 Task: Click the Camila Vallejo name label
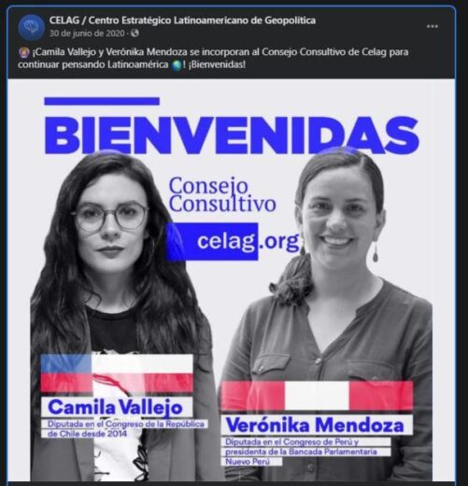pos(115,407)
